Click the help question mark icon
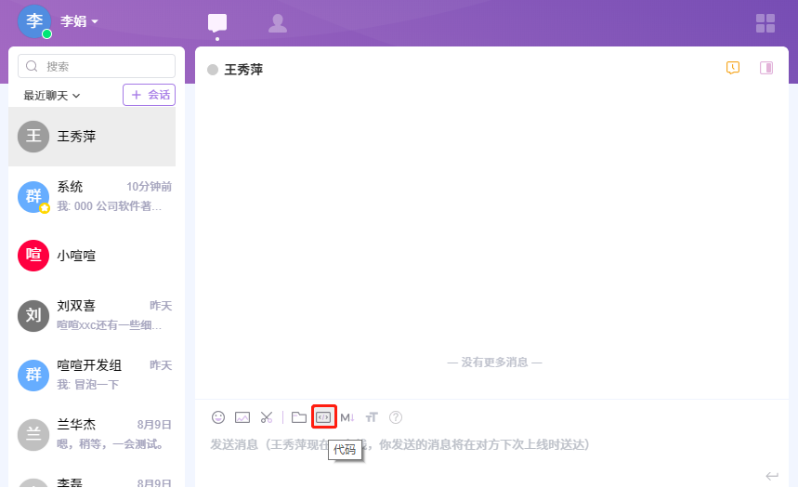 point(396,417)
